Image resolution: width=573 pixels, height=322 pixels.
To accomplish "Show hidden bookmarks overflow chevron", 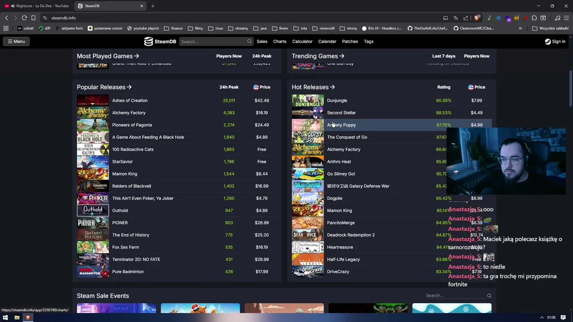I will click(520, 28).
